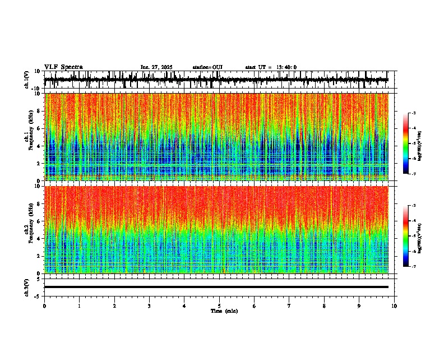Click time axis tick label 4
444x343 pixels.
click(184, 306)
